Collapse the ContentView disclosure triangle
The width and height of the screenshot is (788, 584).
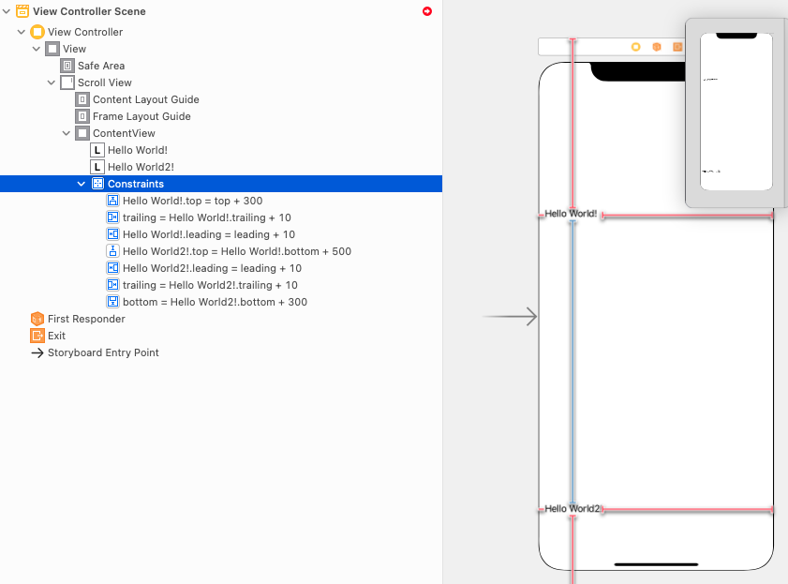(x=67, y=133)
